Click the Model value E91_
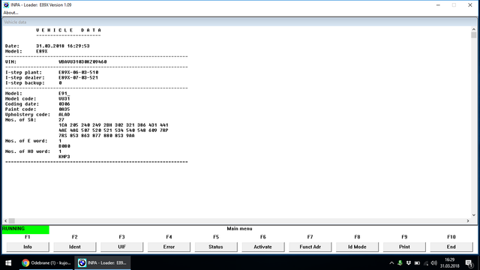Viewport: 480px width, 270px height. [64, 94]
